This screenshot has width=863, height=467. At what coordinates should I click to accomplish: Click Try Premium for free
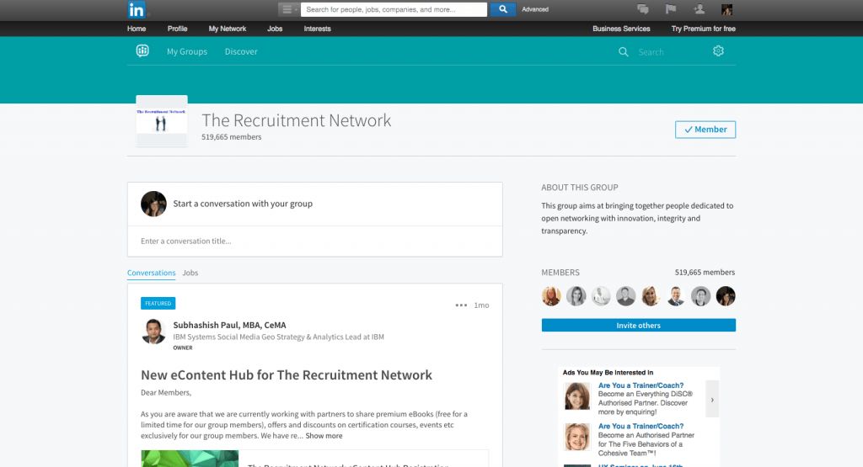pos(704,29)
